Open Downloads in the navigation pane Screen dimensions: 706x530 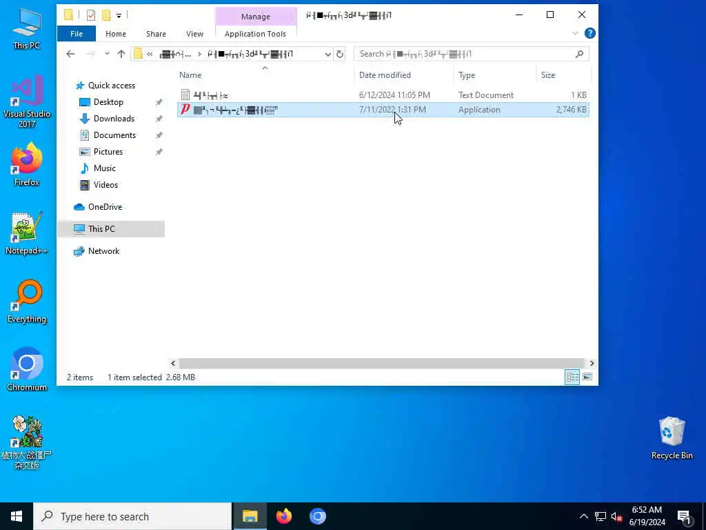[114, 119]
